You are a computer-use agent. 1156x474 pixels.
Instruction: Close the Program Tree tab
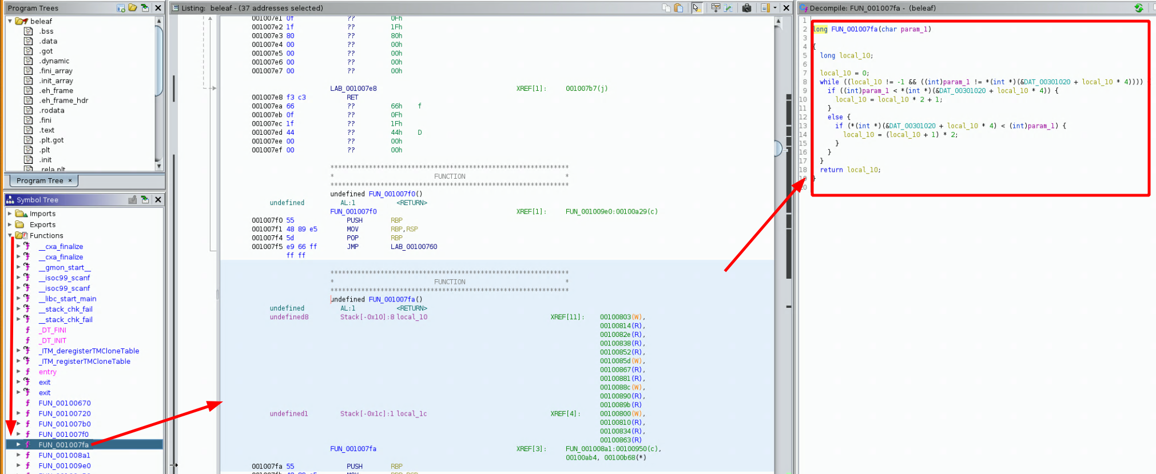(x=70, y=180)
